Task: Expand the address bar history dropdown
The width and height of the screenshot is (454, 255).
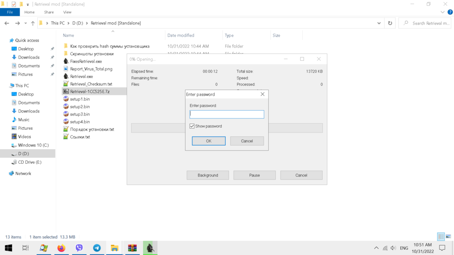Action: click(x=379, y=23)
